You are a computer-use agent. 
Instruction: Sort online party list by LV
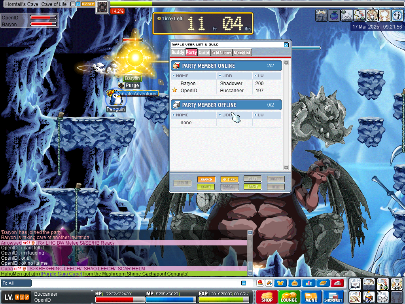pos(267,76)
